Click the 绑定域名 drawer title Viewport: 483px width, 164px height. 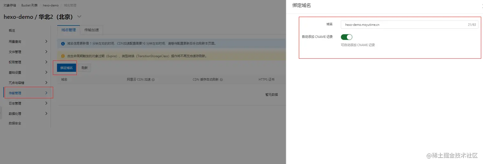tap(302, 5)
